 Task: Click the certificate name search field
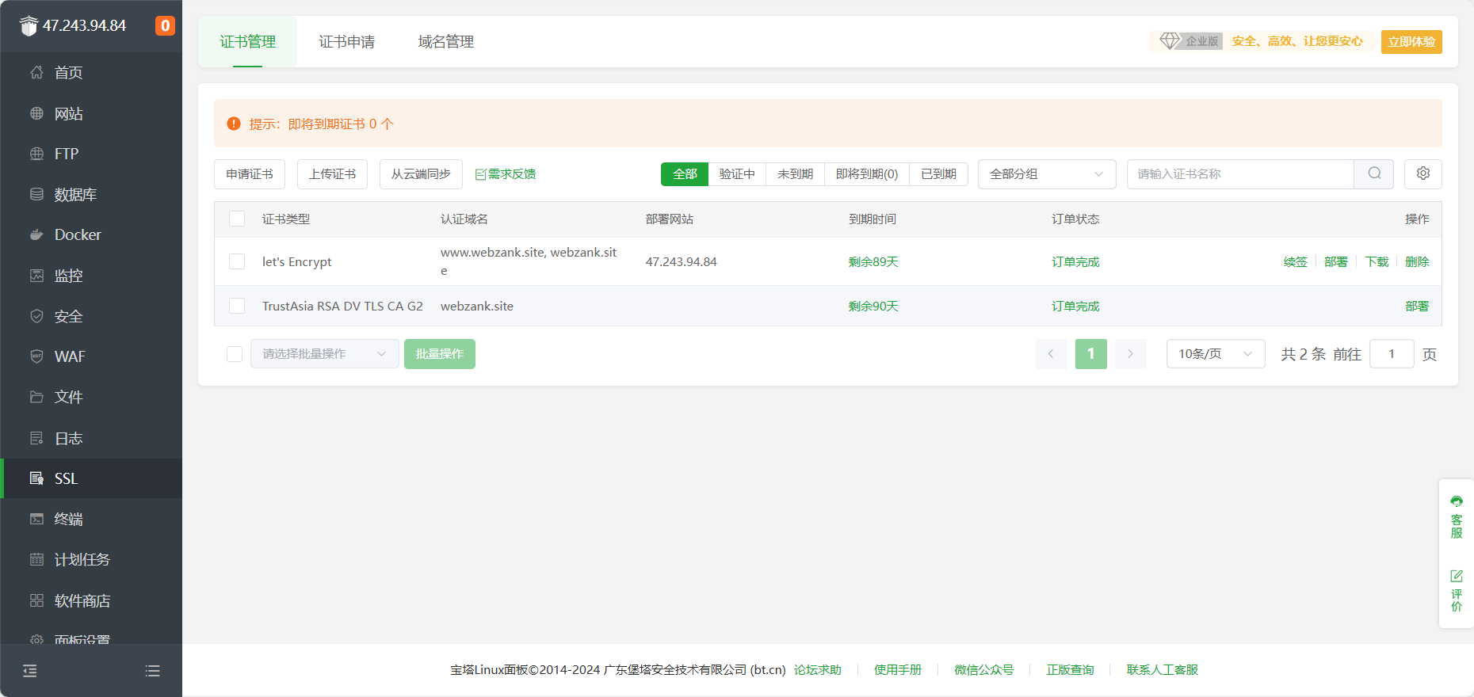click(x=1239, y=174)
